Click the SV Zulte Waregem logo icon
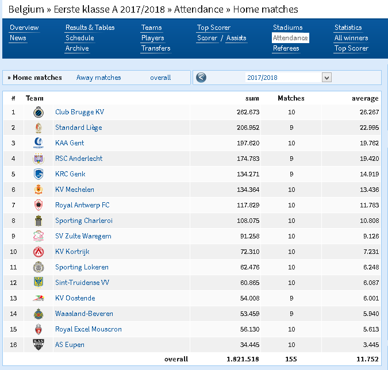 [x=39, y=236]
